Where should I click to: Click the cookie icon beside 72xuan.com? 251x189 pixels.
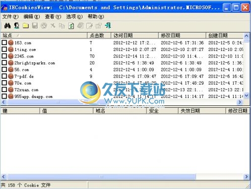(x=10, y=90)
